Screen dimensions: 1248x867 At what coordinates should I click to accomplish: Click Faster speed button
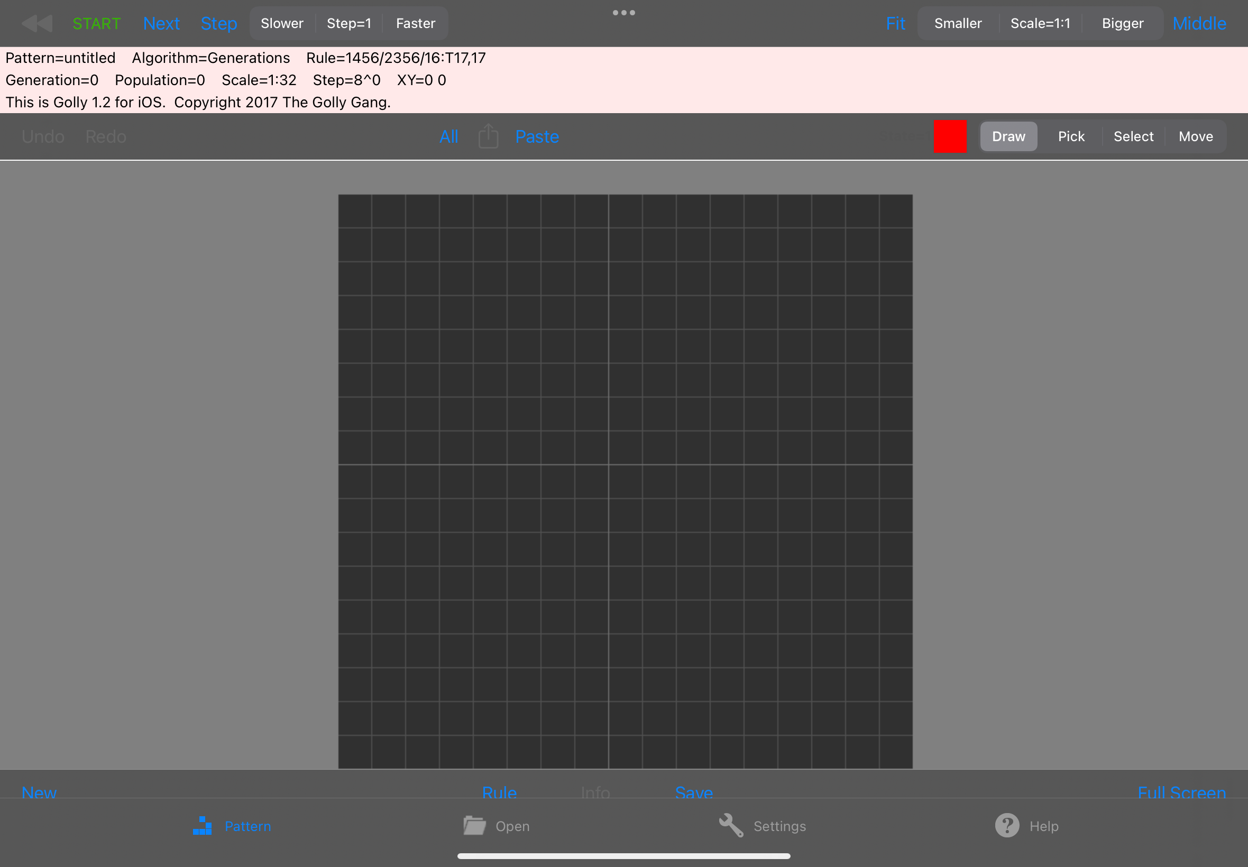[x=416, y=23]
